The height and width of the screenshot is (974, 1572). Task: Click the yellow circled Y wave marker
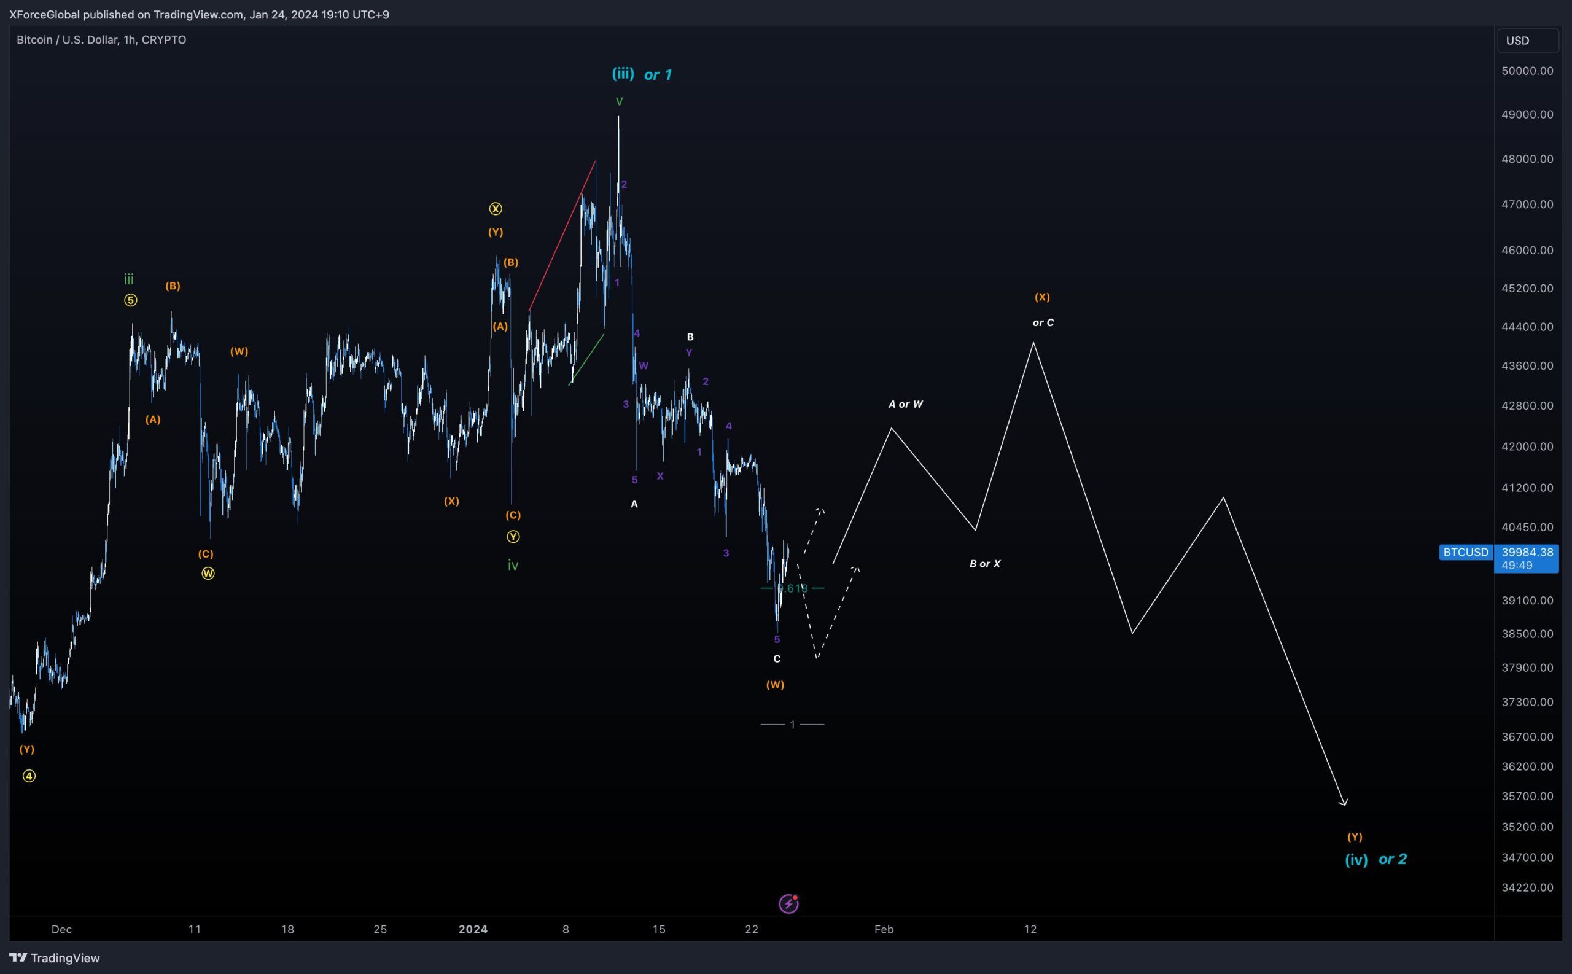coord(513,537)
